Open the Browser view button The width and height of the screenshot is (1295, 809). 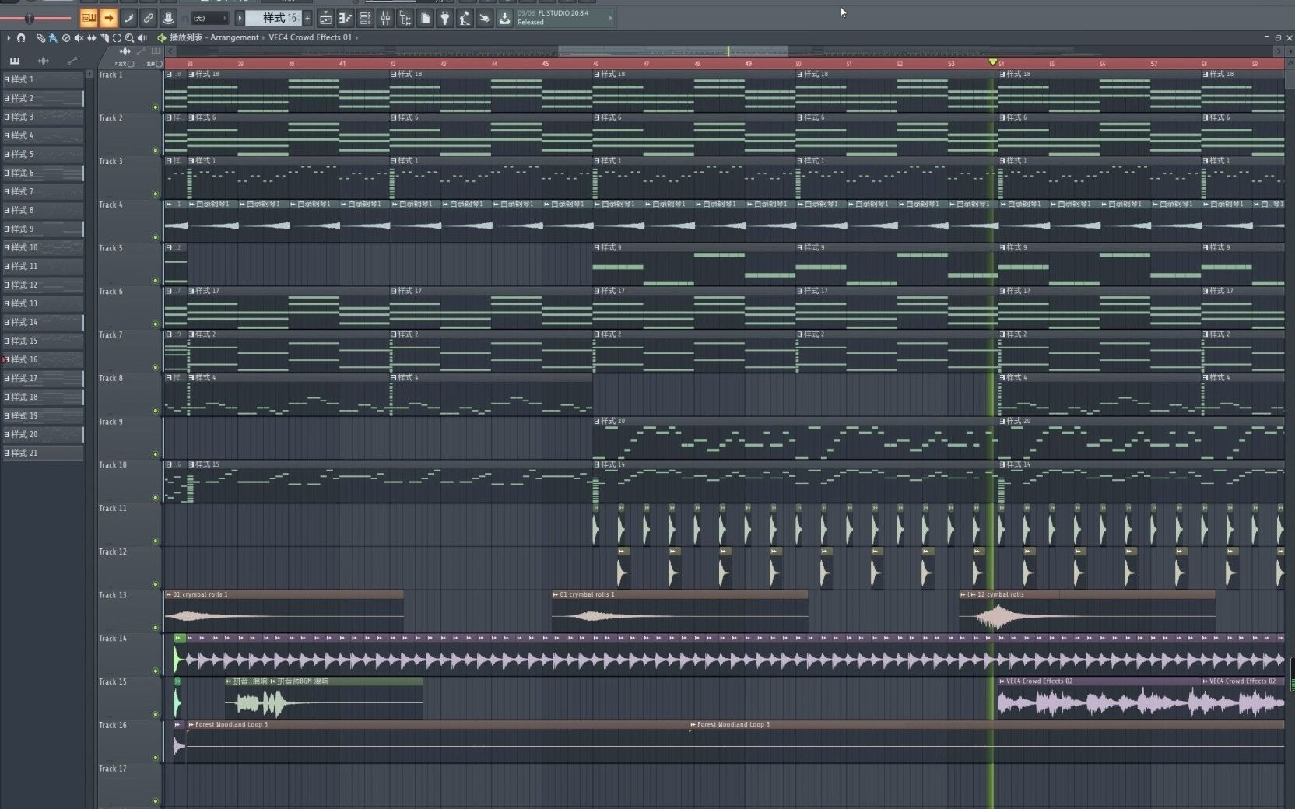tap(405, 18)
